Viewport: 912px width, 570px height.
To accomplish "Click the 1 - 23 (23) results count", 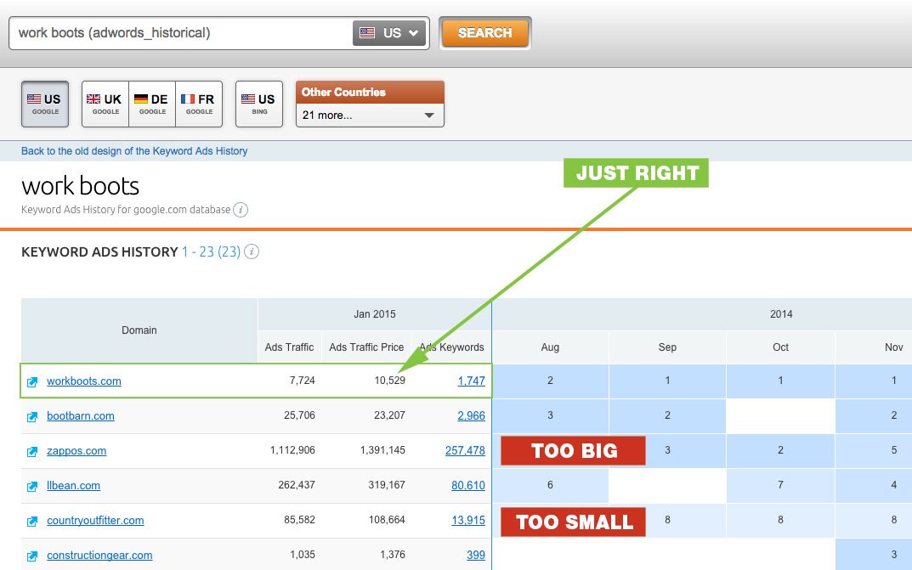I will click(211, 252).
